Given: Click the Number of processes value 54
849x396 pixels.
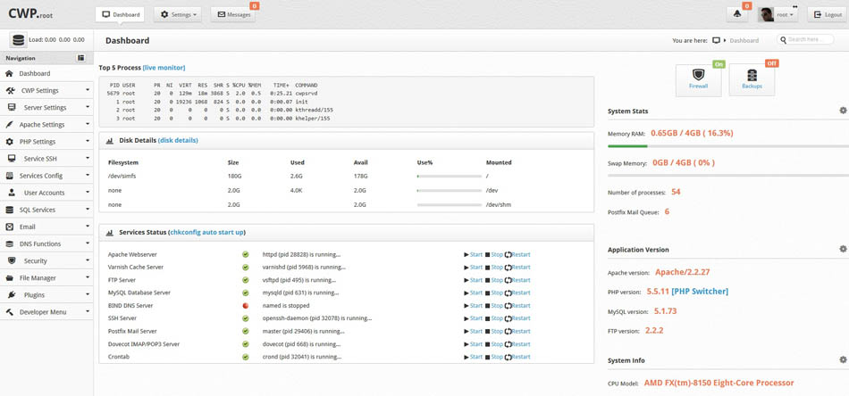Looking at the screenshot, I should (x=676, y=192).
